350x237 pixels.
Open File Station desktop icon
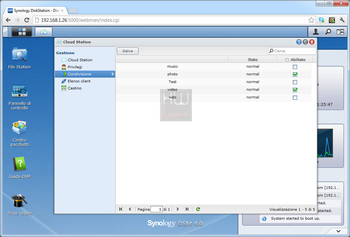(20, 58)
